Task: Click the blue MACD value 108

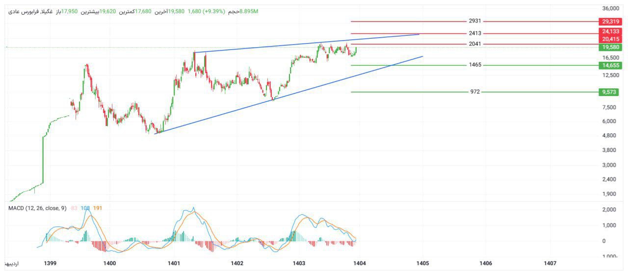Action: click(x=85, y=208)
